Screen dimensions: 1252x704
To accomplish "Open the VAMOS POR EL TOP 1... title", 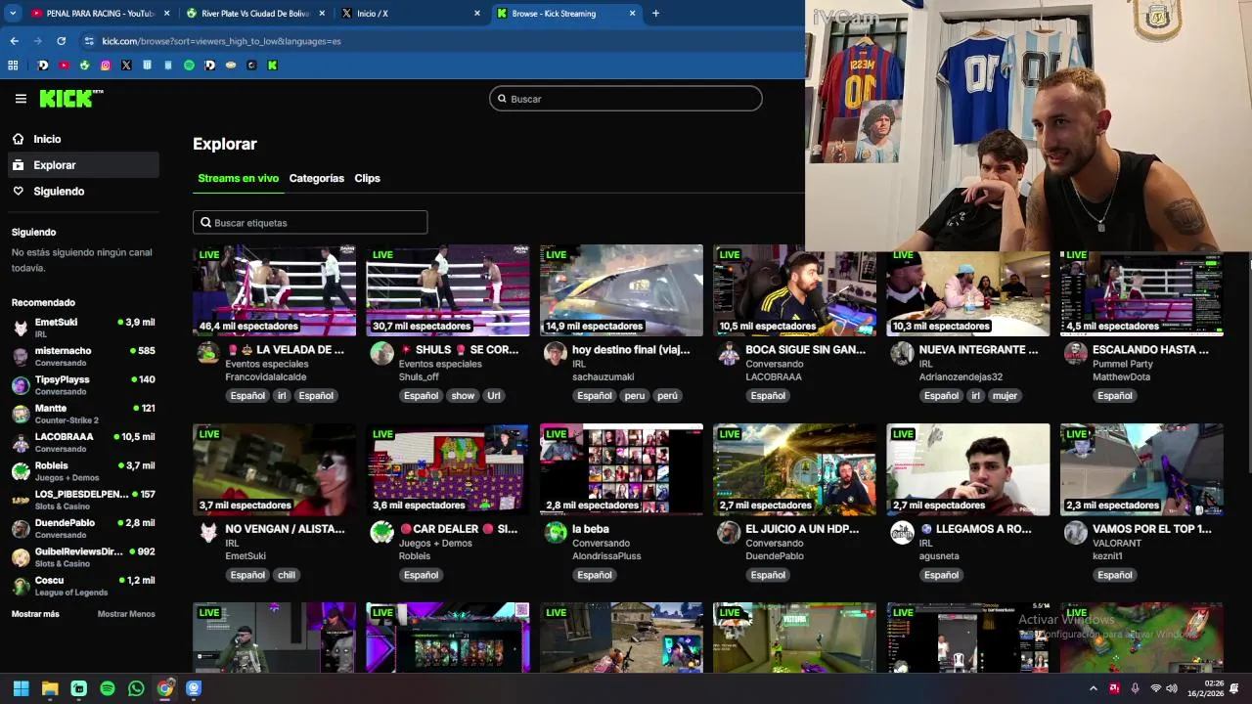I will [x=1151, y=529].
